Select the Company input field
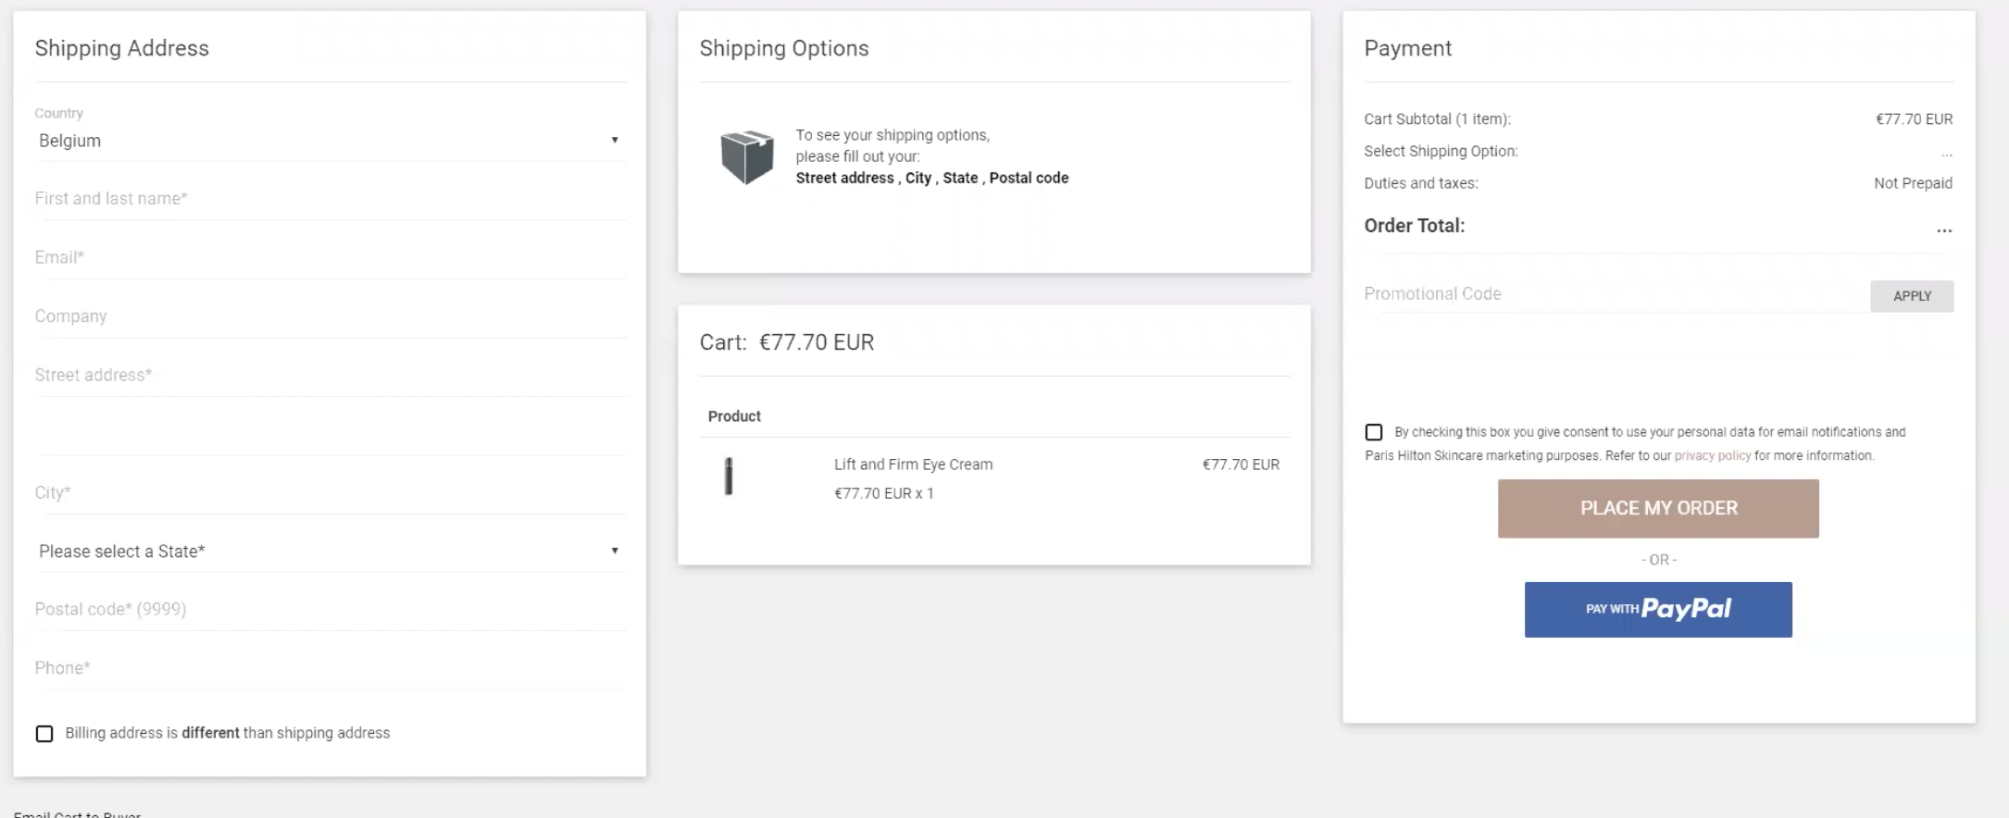 click(329, 316)
